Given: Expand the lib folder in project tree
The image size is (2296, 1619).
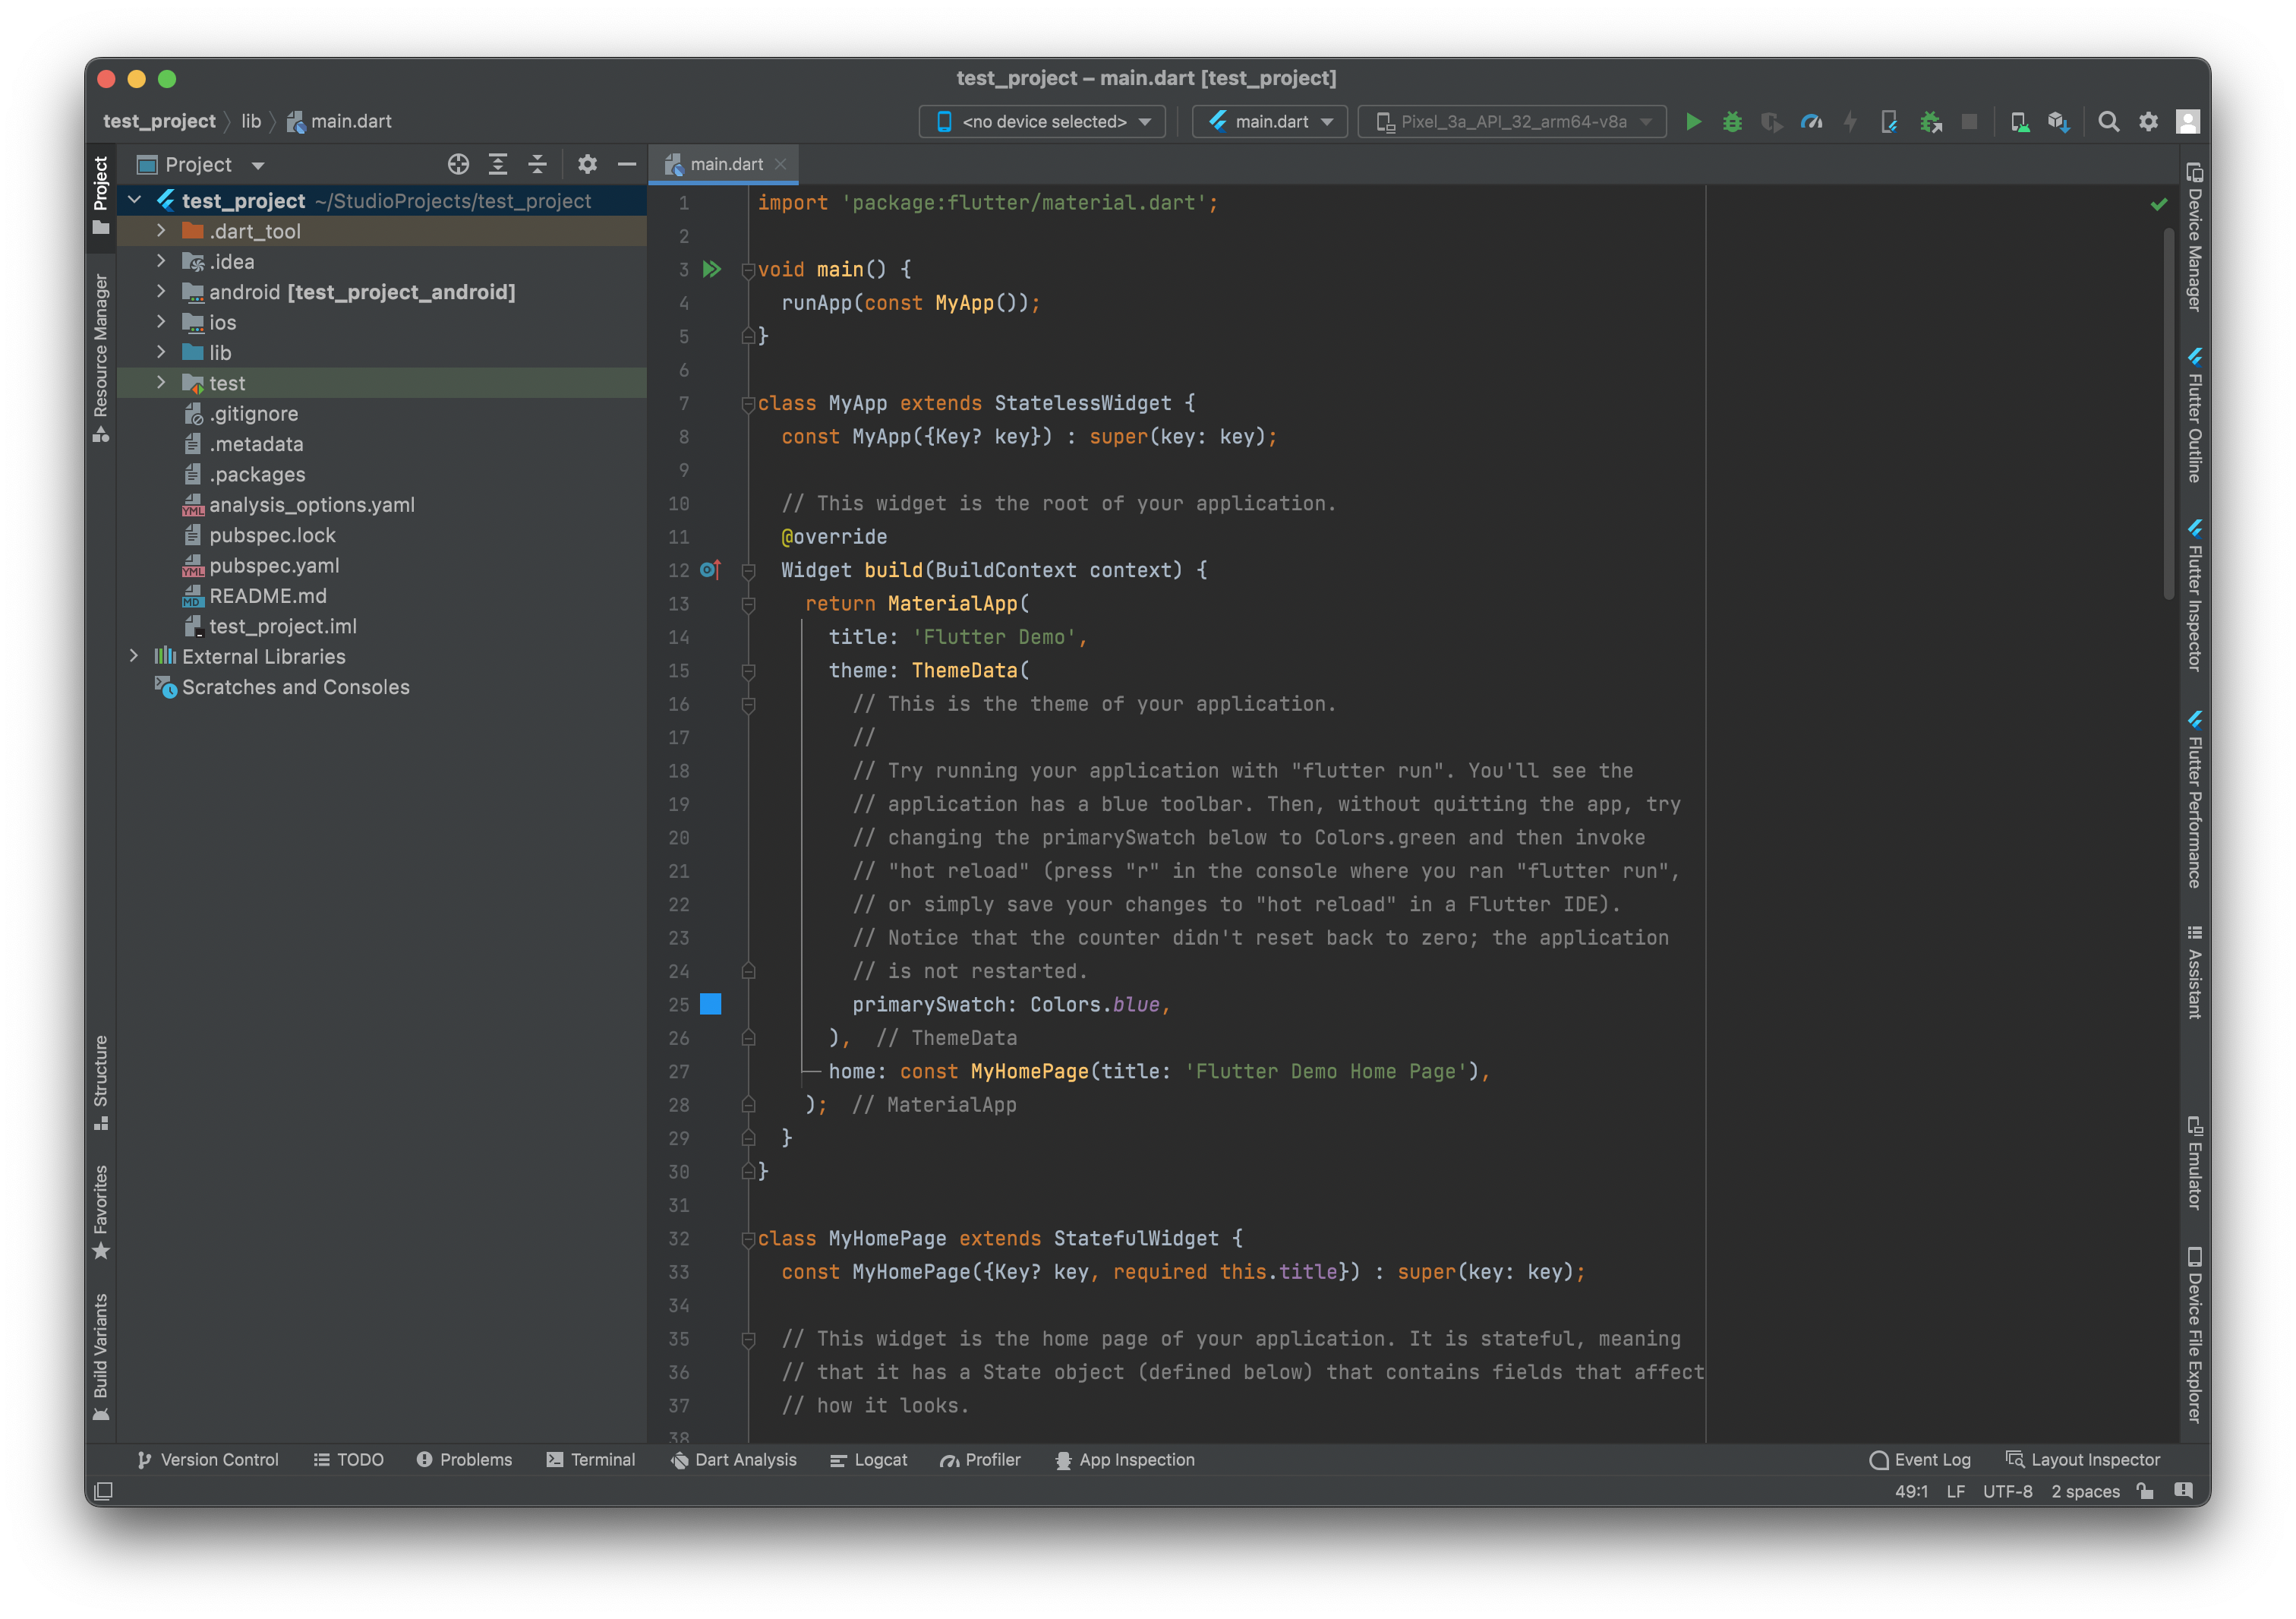Looking at the screenshot, I should pos(161,352).
